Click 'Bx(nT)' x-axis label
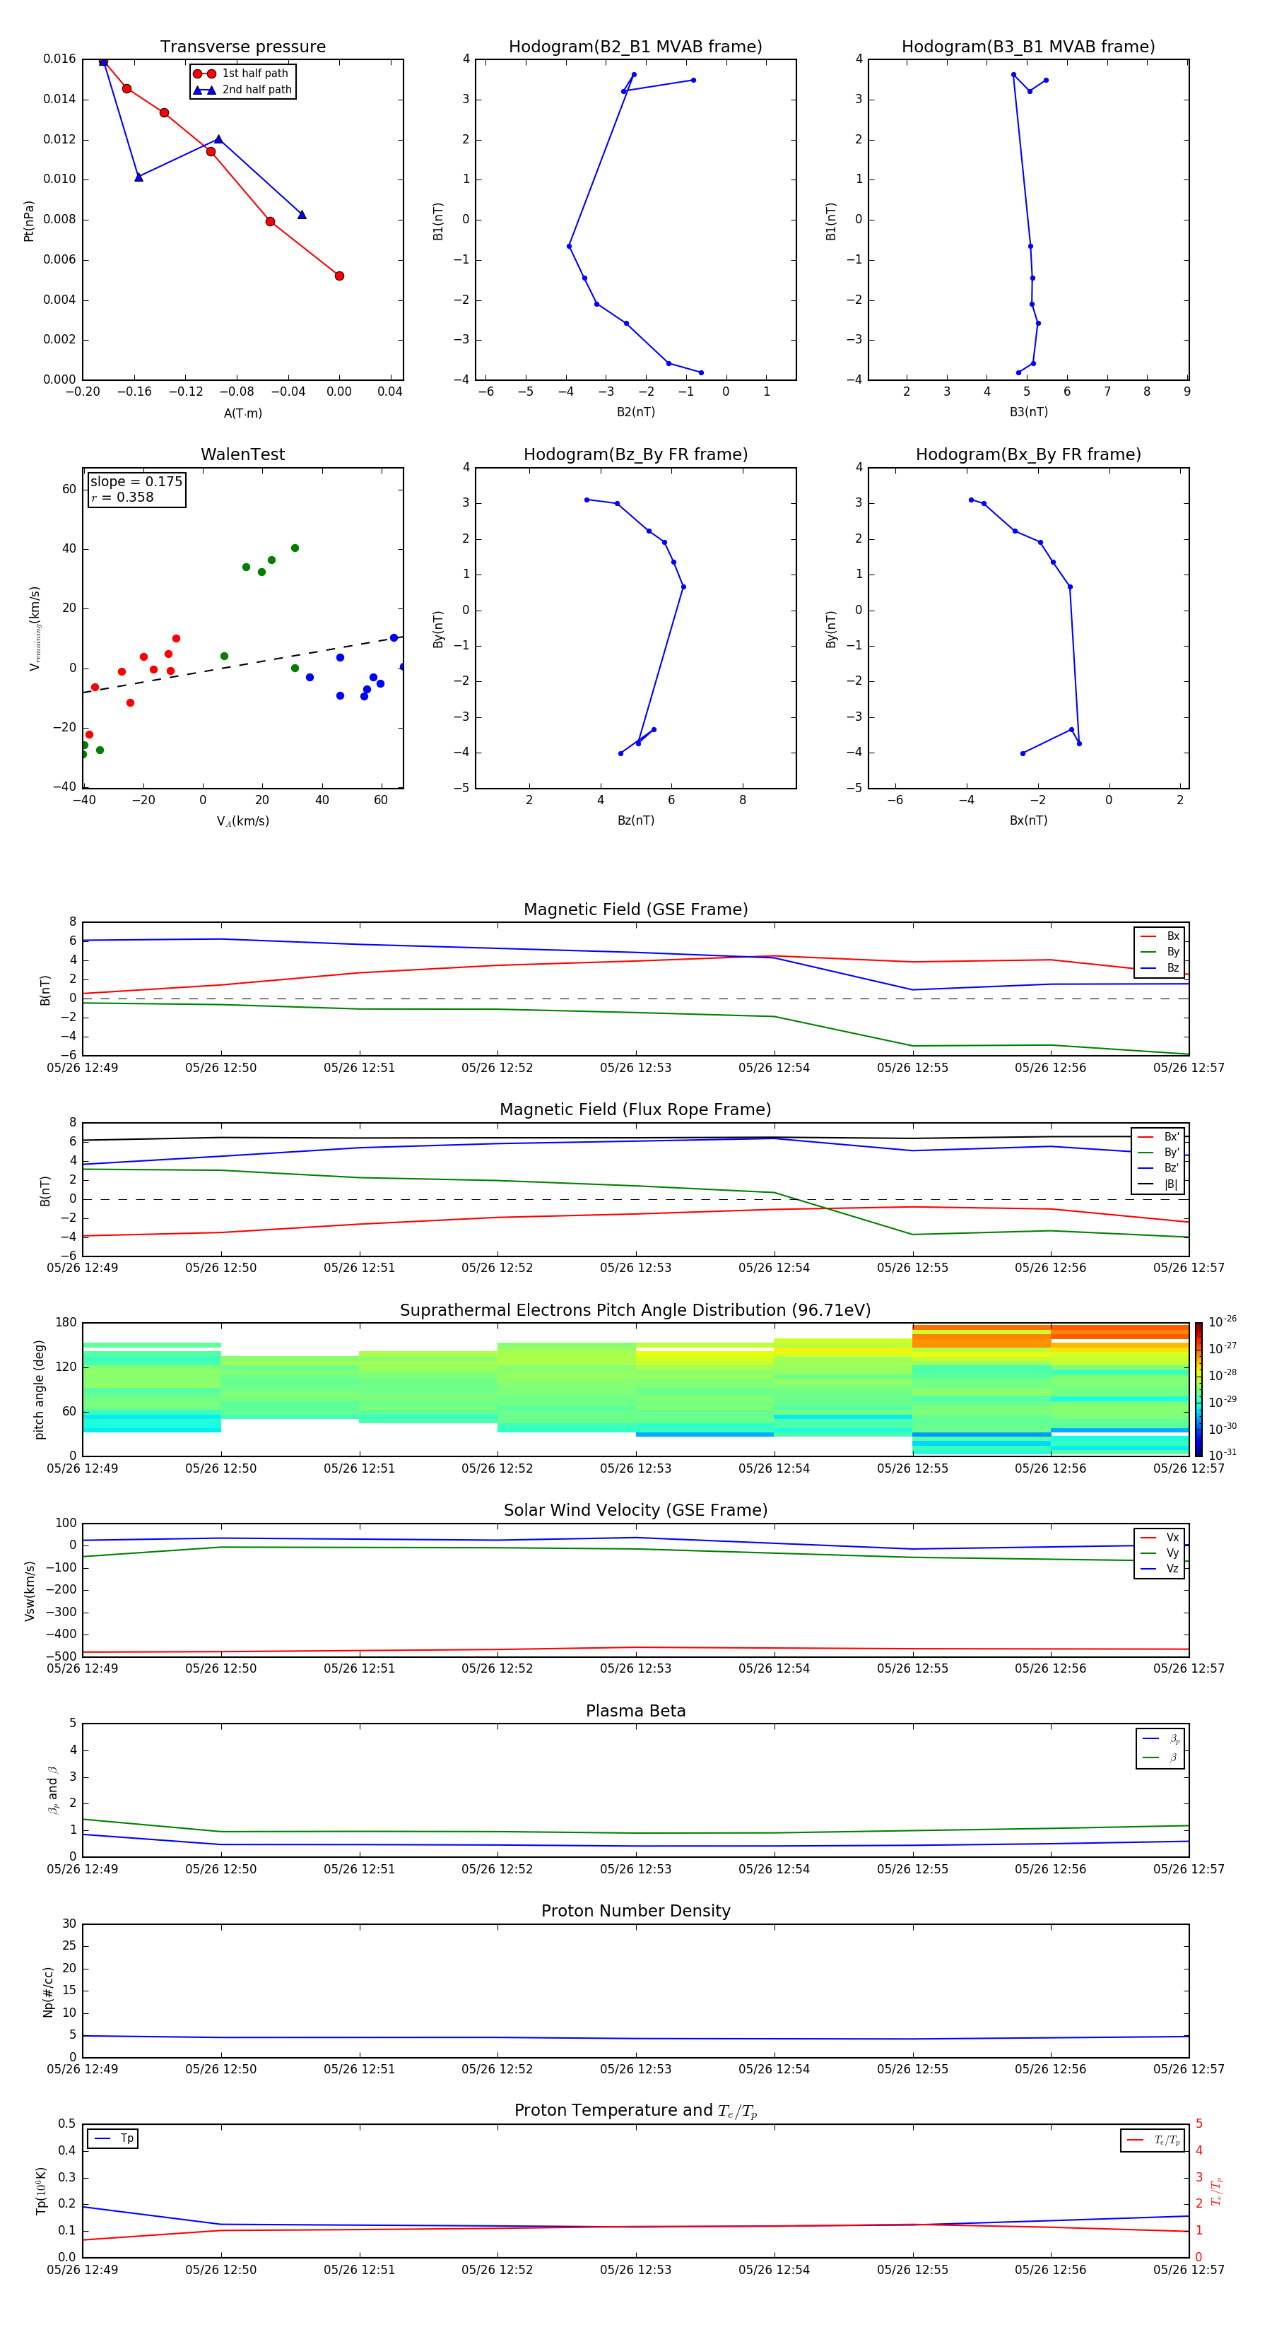1272x2332 pixels. tap(1028, 820)
